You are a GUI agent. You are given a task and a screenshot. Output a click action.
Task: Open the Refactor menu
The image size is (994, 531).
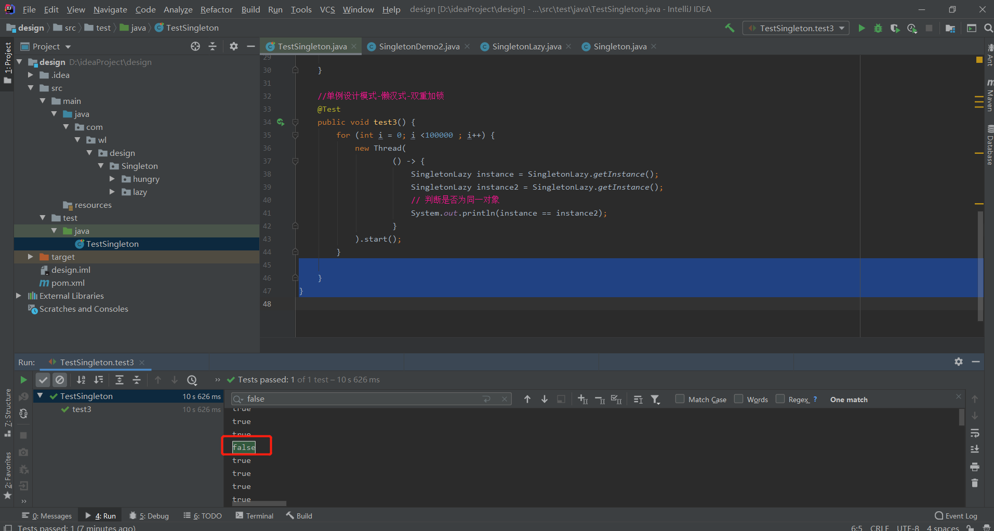pos(216,9)
